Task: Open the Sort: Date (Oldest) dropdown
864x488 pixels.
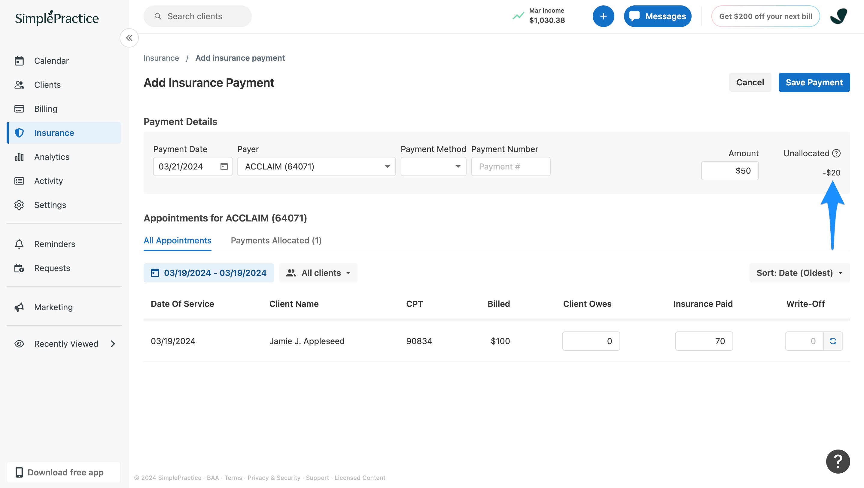Action: click(x=799, y=273)
